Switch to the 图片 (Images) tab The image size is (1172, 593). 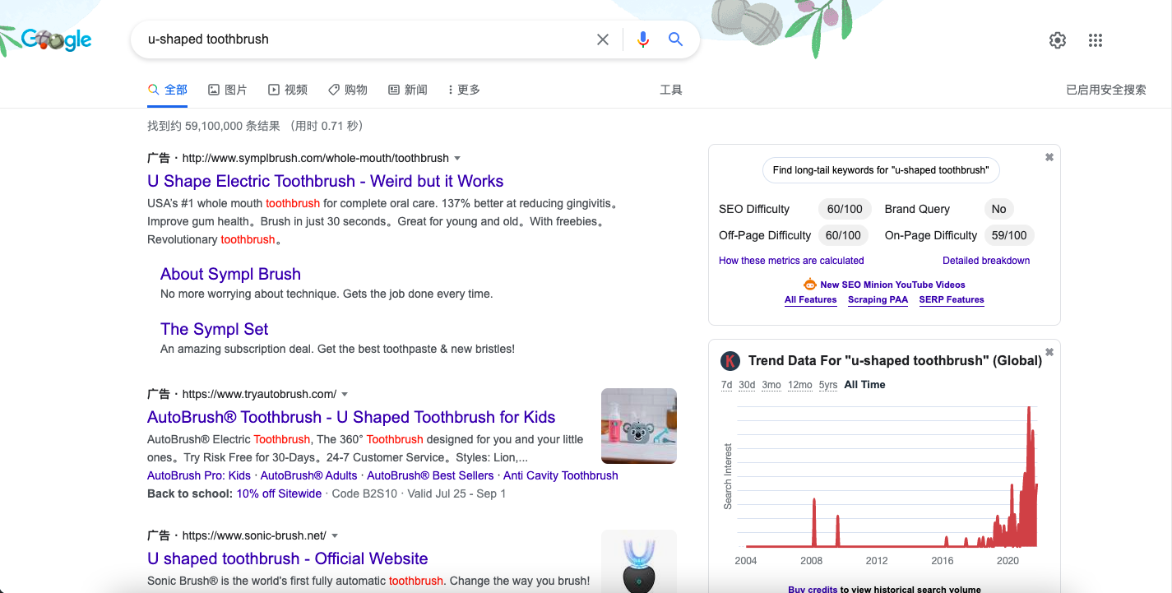coord(228,90)
